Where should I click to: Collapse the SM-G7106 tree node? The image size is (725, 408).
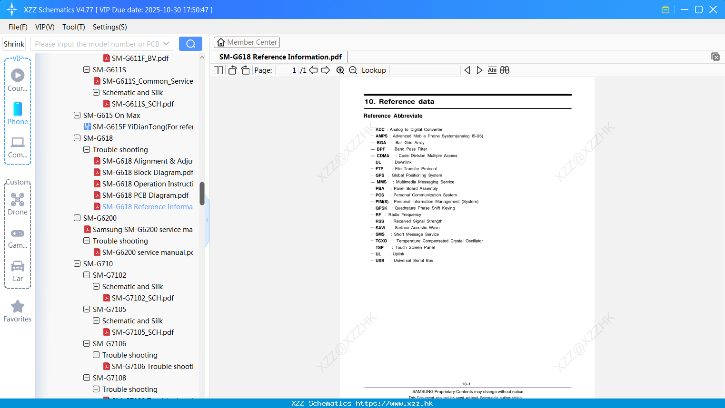tap(87, 343)
